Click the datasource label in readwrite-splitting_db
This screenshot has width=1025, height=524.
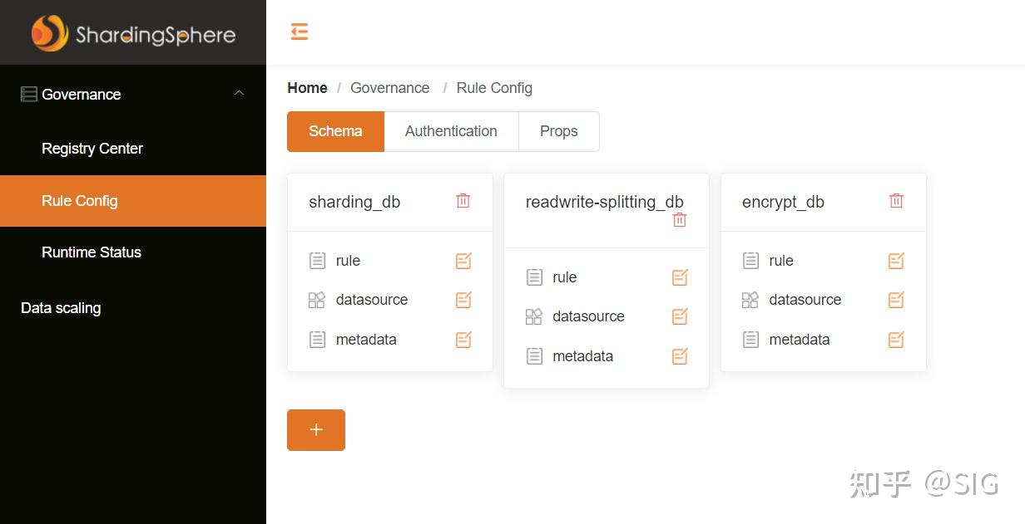pos(588,316)
